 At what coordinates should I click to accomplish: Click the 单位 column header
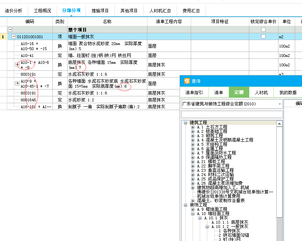tap(286, 22)
